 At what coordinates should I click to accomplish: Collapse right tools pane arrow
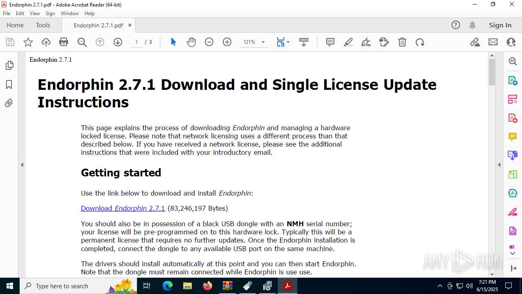point(499,165)
